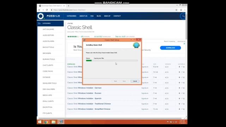Open Database category

46,77
